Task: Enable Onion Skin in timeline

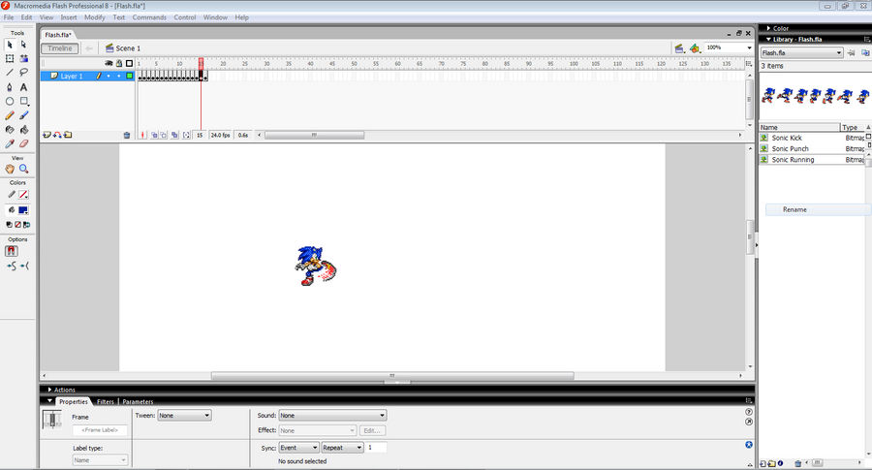Action: pos(154,135)
